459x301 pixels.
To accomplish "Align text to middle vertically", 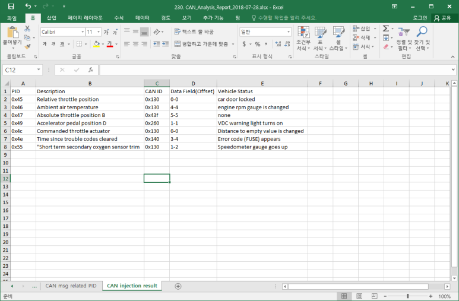I will pyautogui.click(x=135, y=31).
